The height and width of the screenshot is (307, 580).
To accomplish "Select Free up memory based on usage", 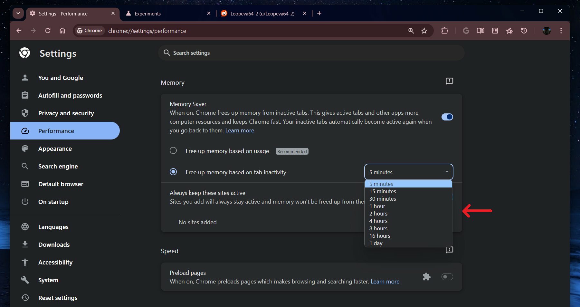I will click(x=173, y=150).
